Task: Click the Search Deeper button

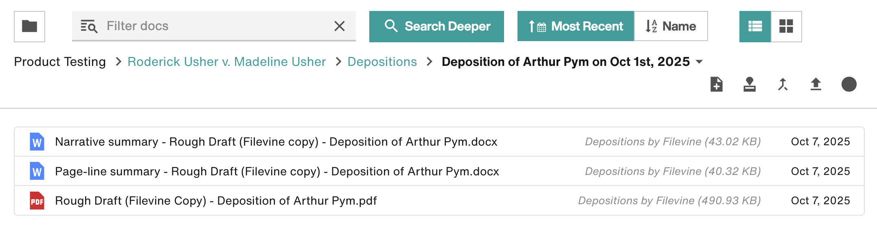Action: (436, 26)
